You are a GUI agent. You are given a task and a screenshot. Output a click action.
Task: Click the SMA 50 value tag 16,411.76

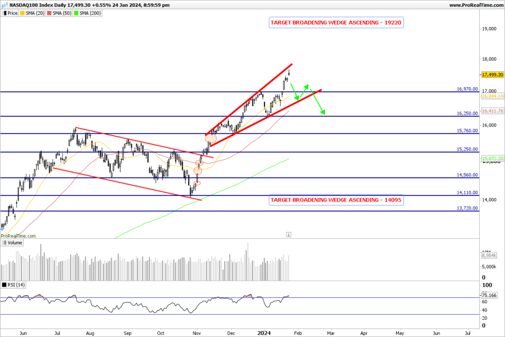click(492, 111)
